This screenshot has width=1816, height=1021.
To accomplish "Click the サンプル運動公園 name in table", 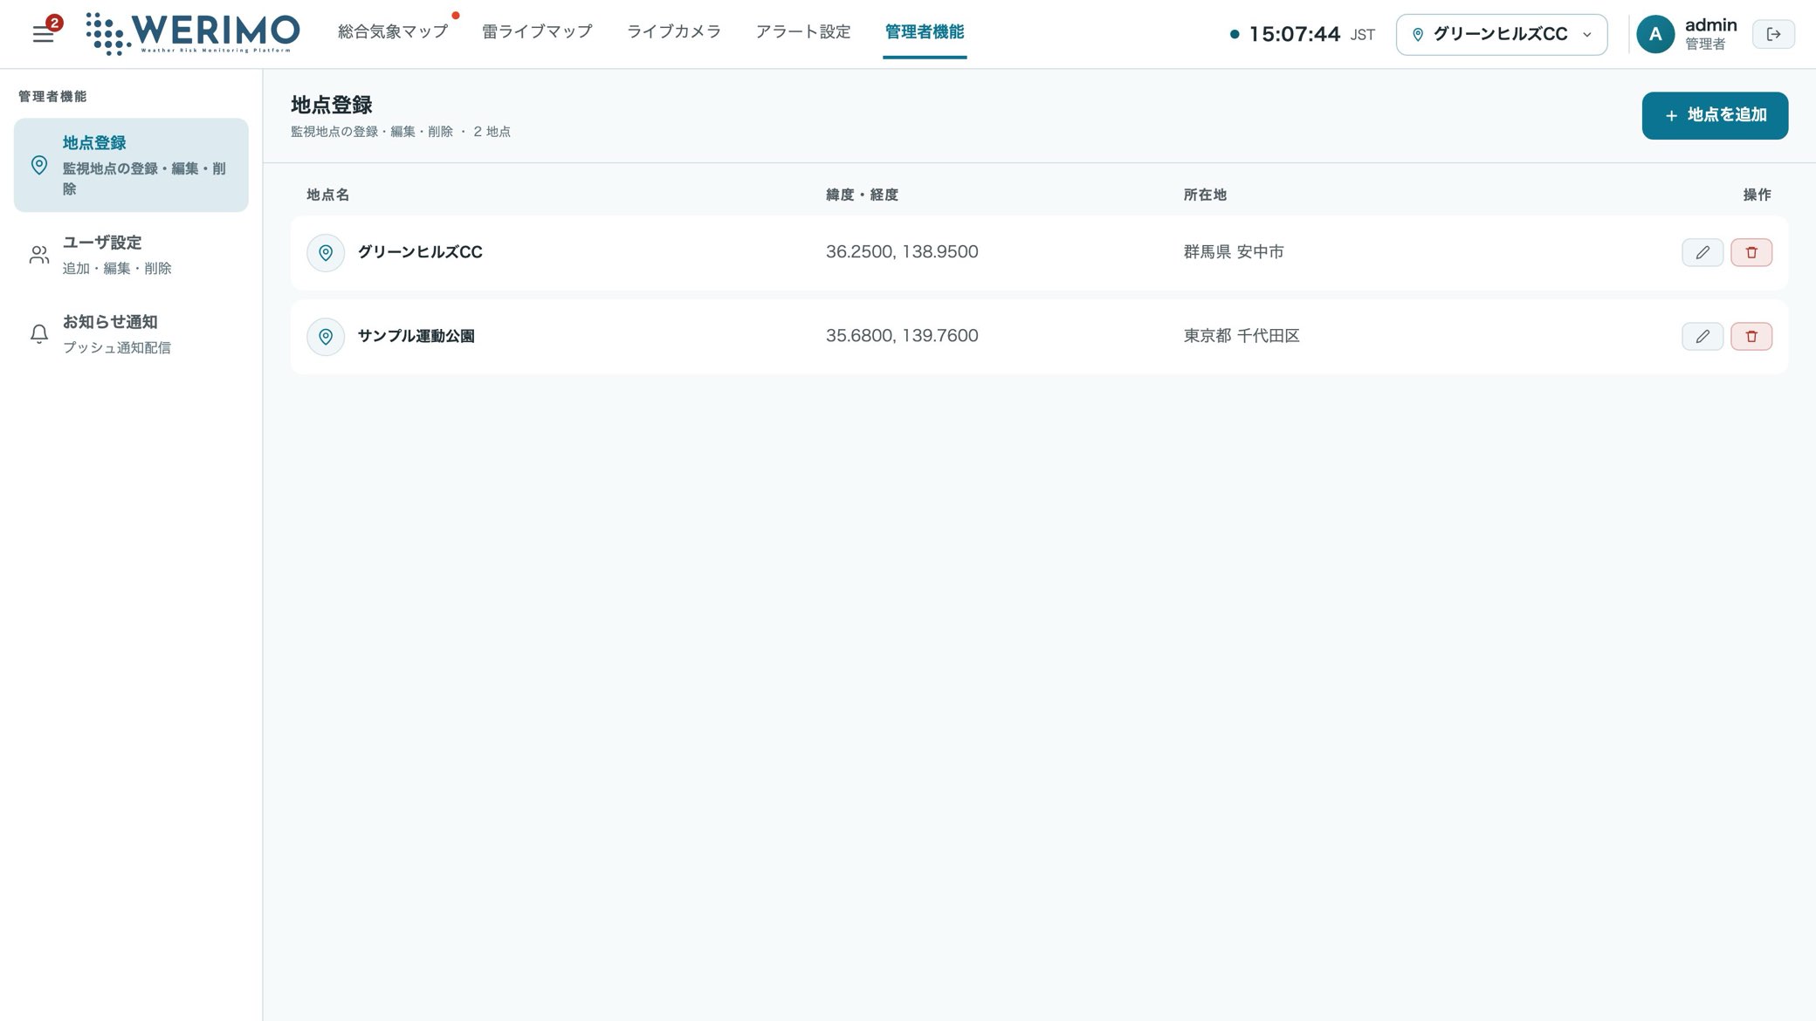I will coord(416,336).
